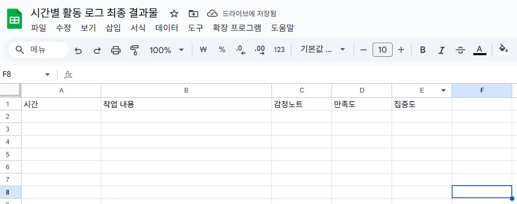Toggle italic formatting
This screenshot has width=517, height=204.
442,50
